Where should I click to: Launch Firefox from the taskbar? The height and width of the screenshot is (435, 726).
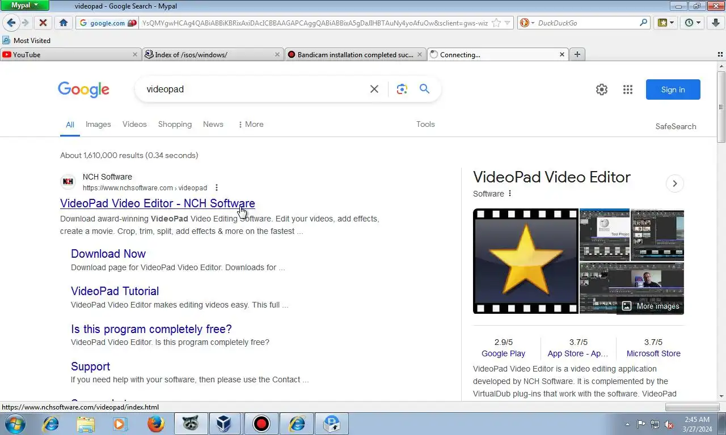(x=155, y=424)
